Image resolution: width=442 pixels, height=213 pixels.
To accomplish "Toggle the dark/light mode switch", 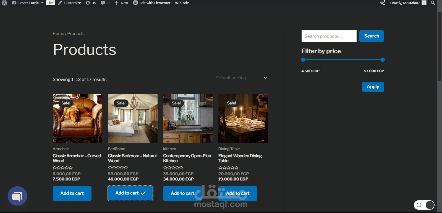I will (424, 205).
